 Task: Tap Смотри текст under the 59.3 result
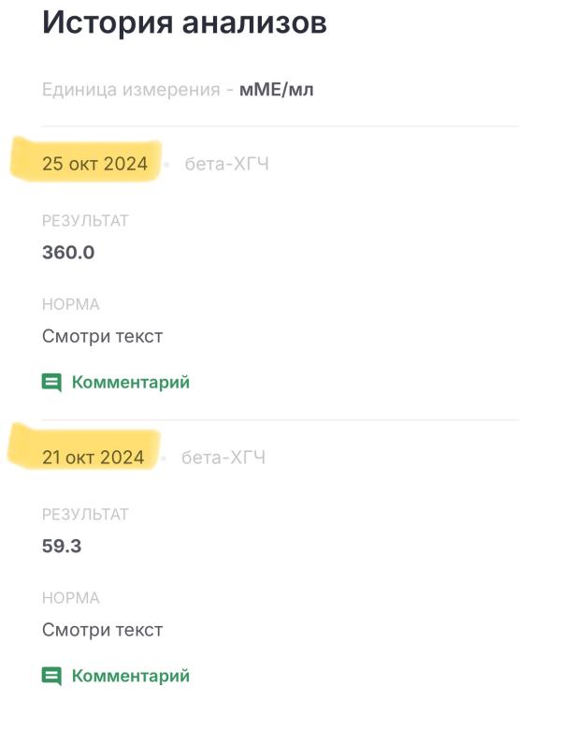click(102, 630)
